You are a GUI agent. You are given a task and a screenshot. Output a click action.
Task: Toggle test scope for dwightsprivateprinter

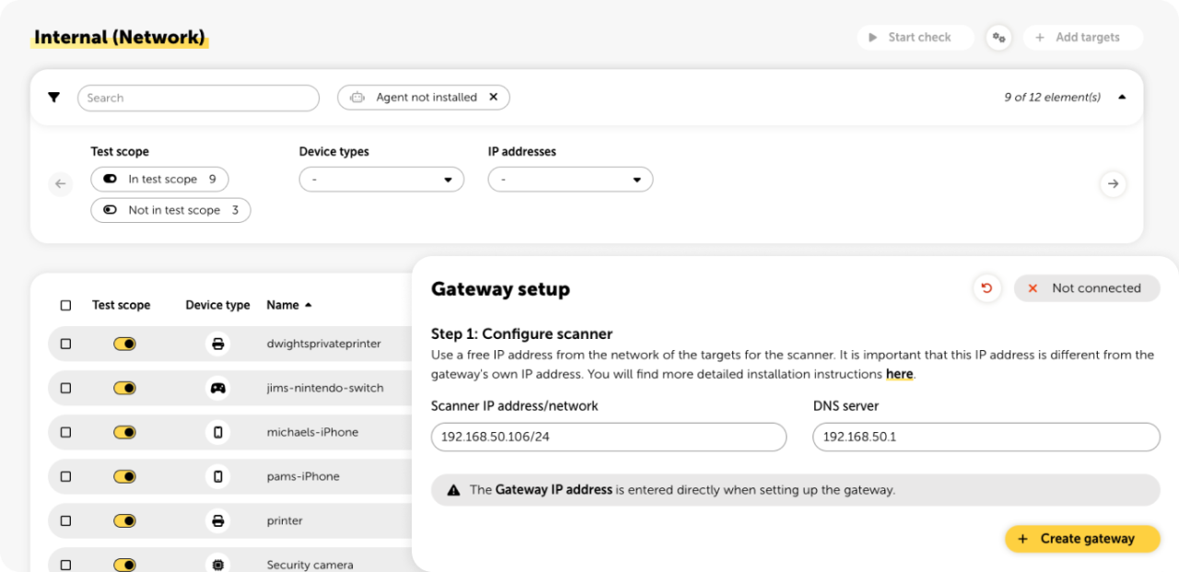click(x=124, y=344)
